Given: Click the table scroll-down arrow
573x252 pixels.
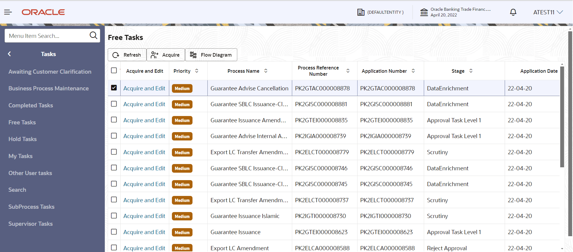Looking at the screenshot, I should pos(562,248).
